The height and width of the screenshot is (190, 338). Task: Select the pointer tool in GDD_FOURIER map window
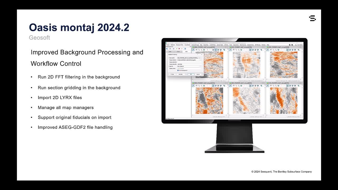[x=193, y=86]
